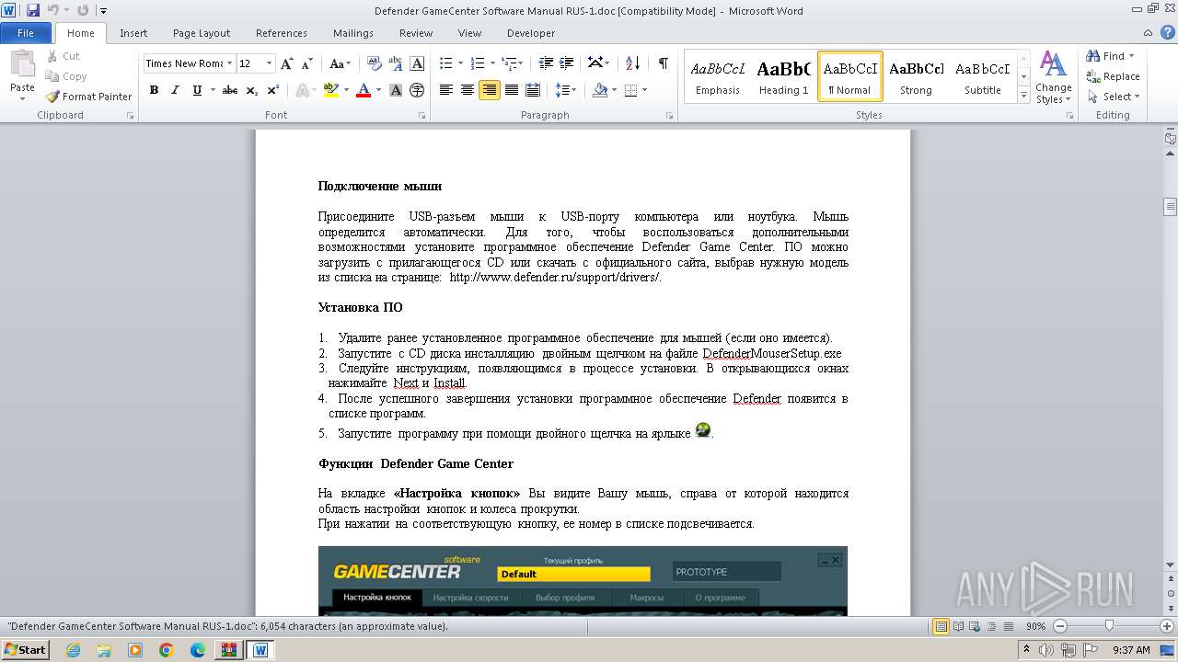
Task: Click the Windows Start button
Action: (x=26, y=650)
